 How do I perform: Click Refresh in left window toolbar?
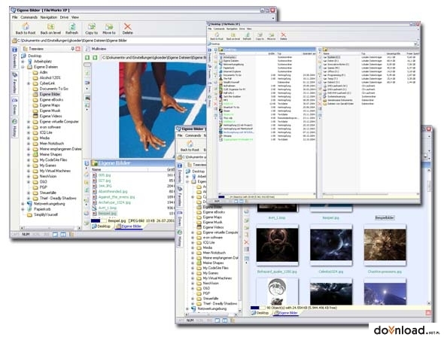72,29
